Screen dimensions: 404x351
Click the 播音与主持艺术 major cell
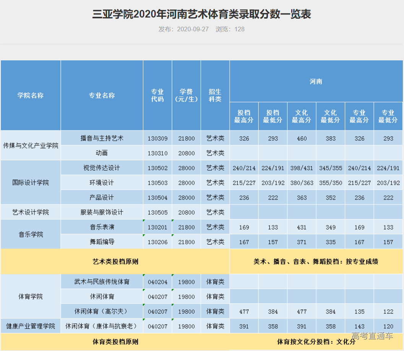point(102,138)
